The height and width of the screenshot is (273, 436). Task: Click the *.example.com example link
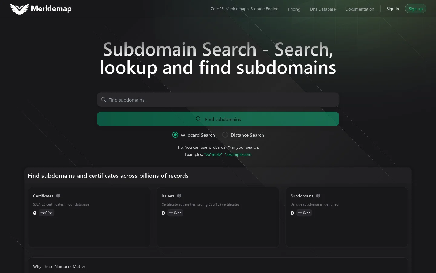238,154
